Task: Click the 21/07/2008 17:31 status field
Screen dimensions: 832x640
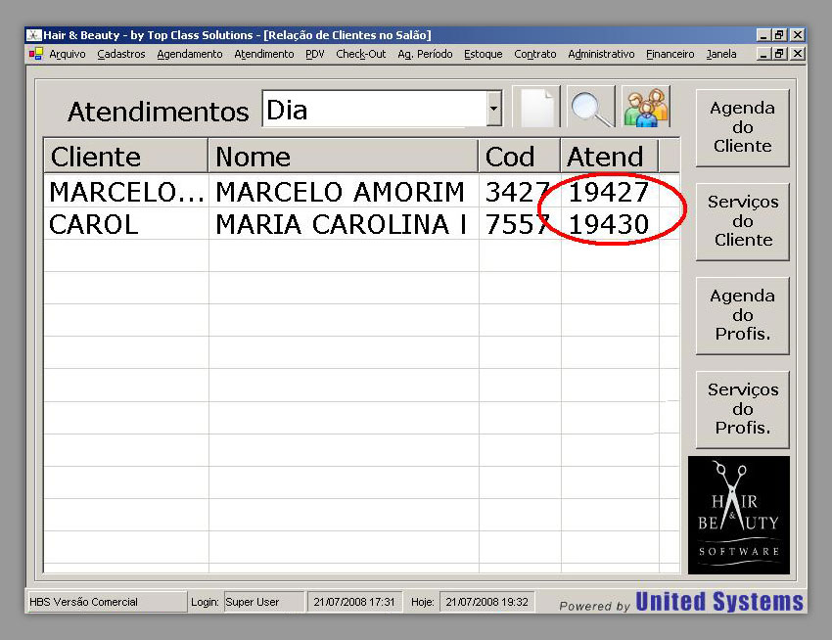Action: click(x=354, y=602)
